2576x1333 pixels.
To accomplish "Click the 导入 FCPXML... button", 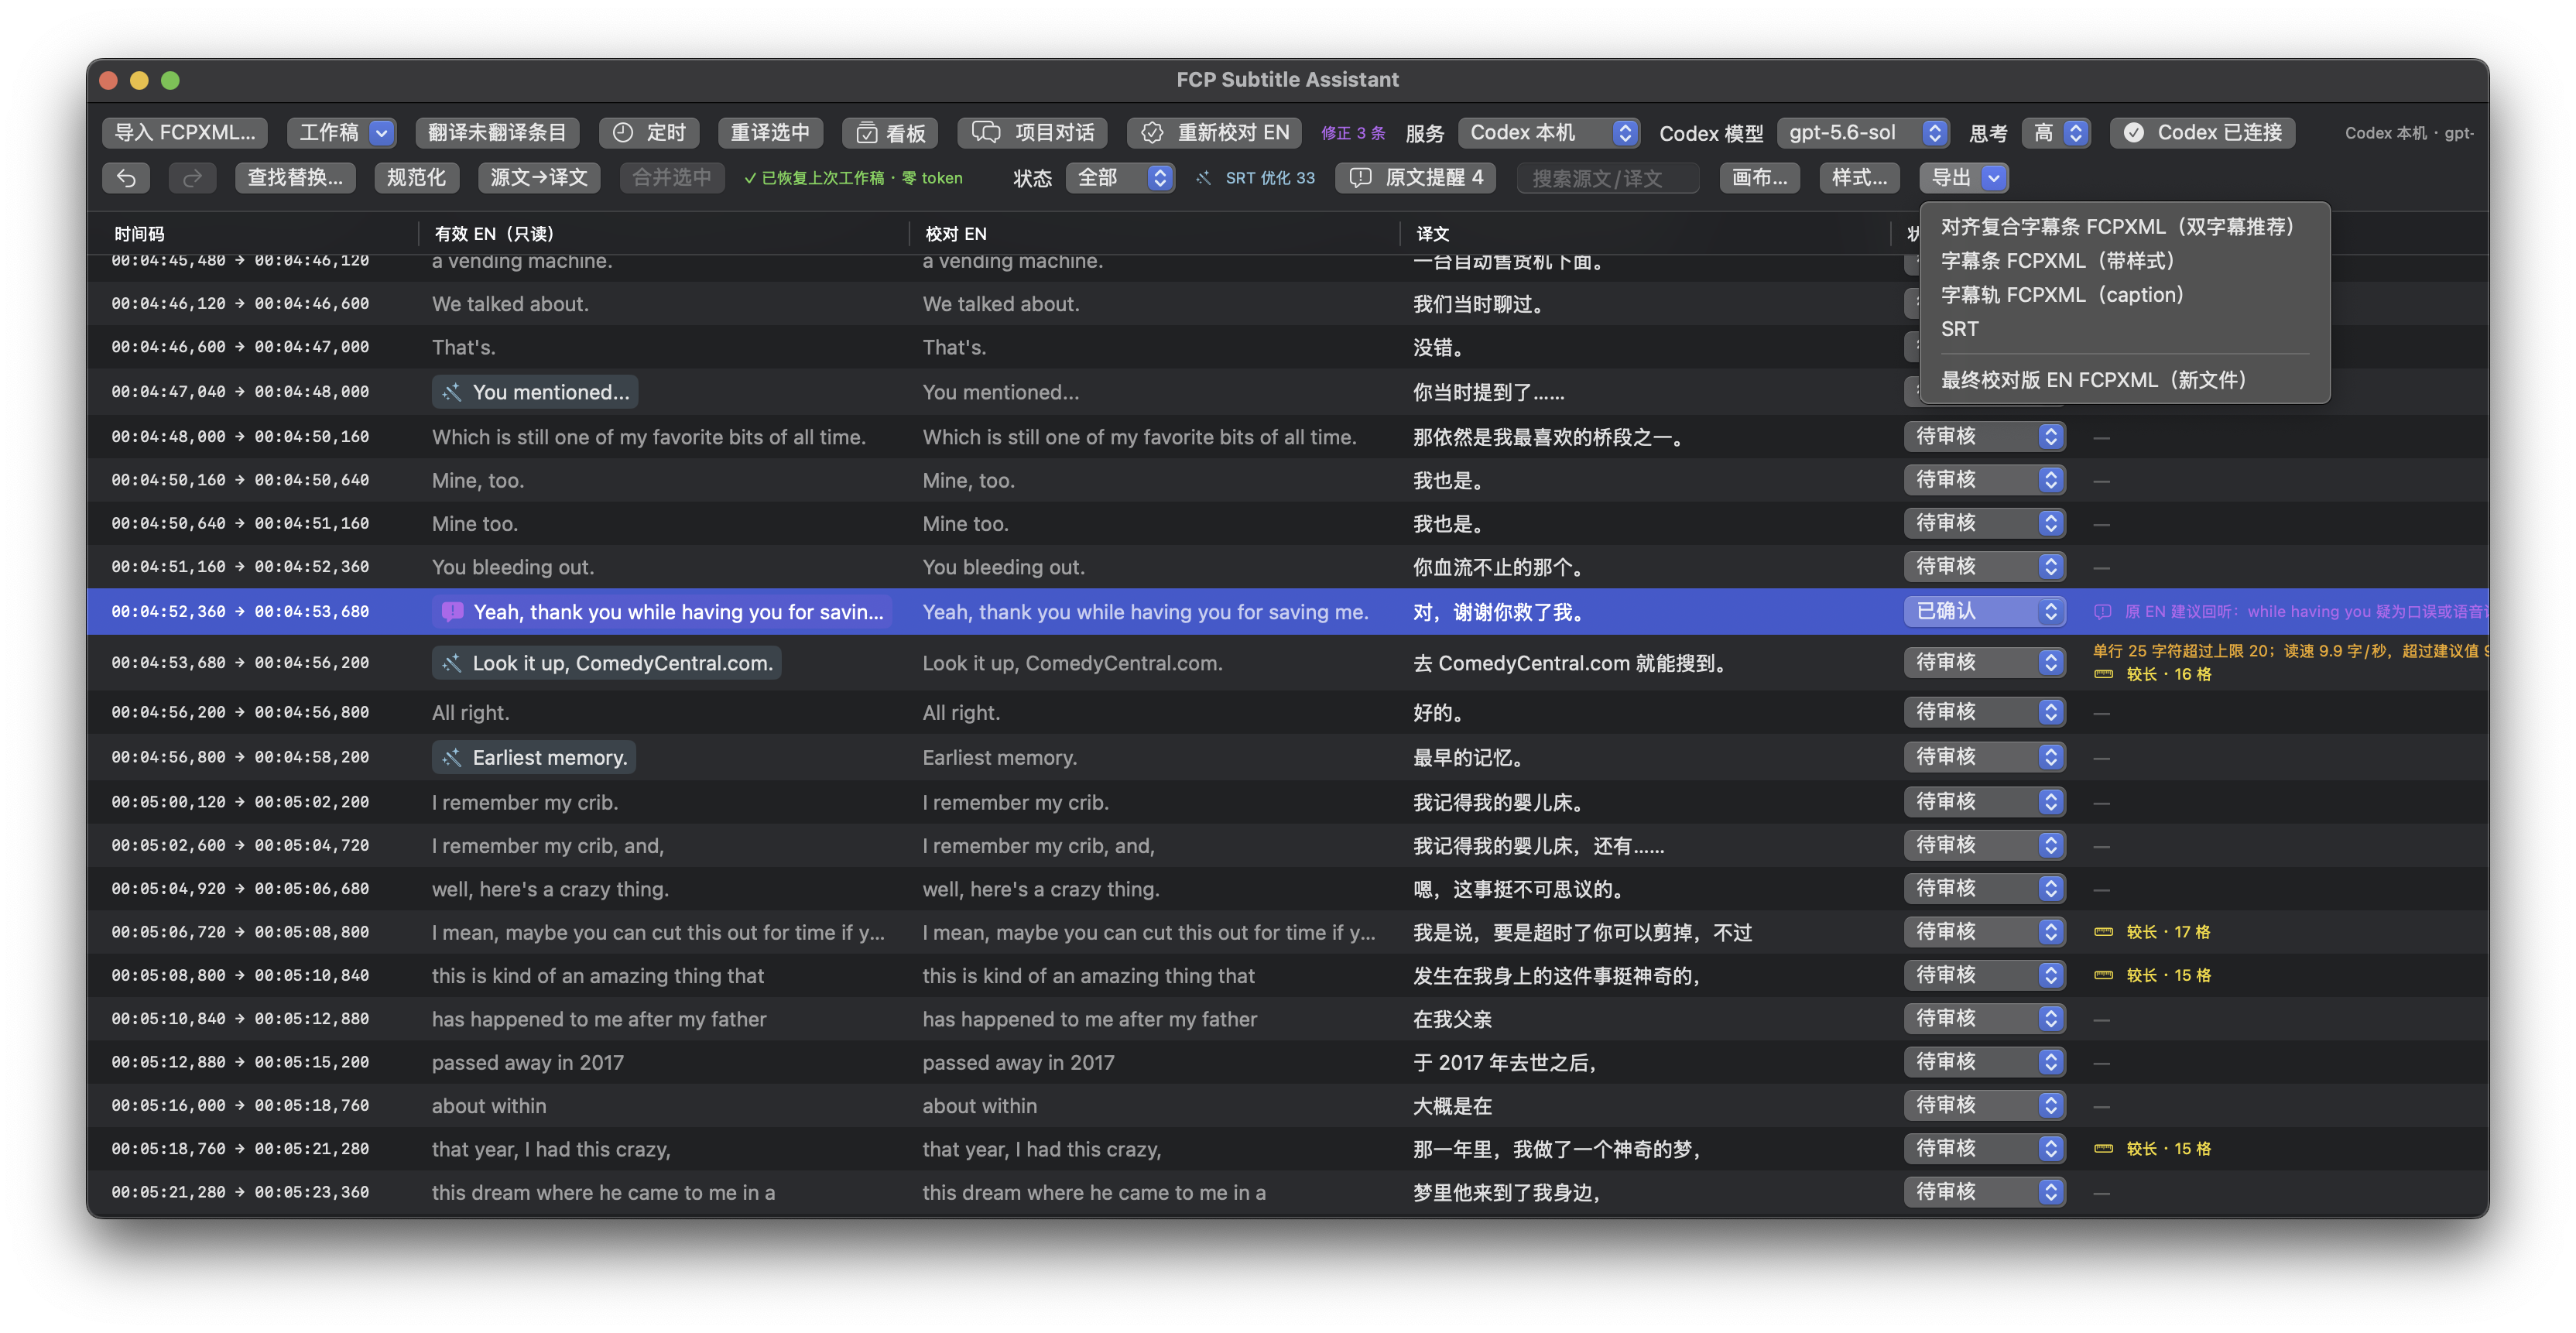I will pyautogui.click(x=185, y=133).
